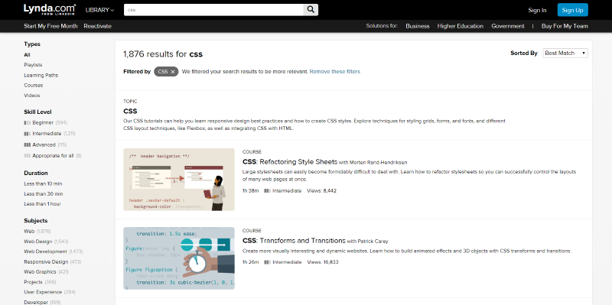Image resolution: width=612 pixels, height=305 pixels.
Task: Filter results by Playlists type
Action: 33,65
